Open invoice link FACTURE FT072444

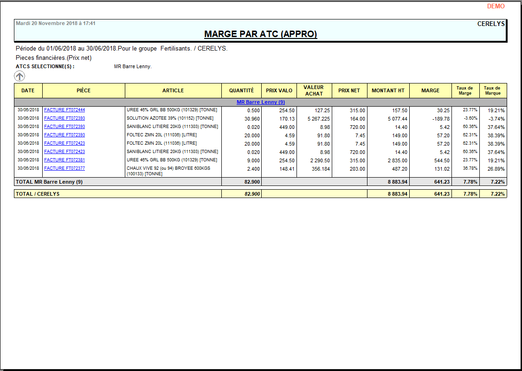(x=64, y=110)
